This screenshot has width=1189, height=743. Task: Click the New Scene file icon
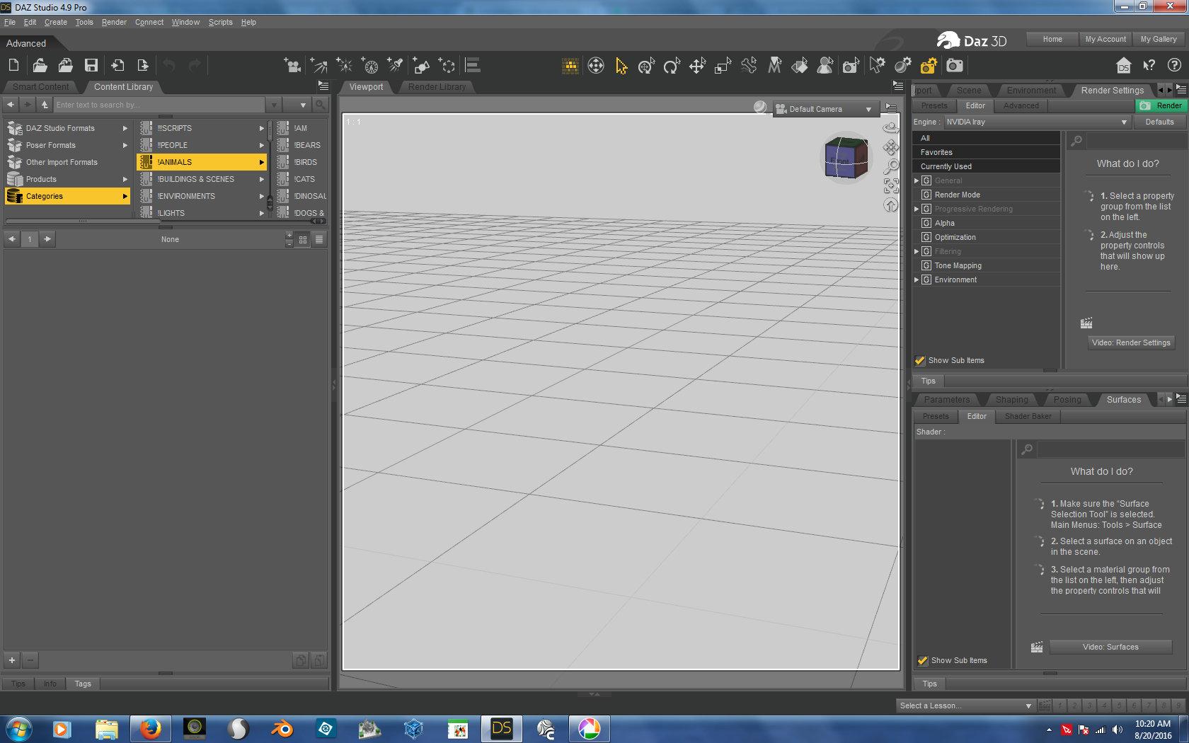point(13,66)
